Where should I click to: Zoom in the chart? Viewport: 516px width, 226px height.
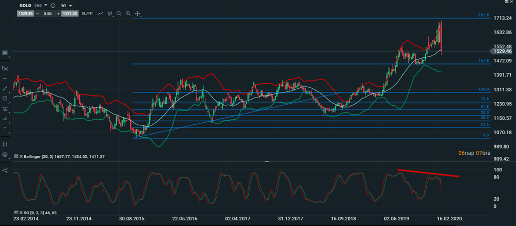(x=128, y=13)
